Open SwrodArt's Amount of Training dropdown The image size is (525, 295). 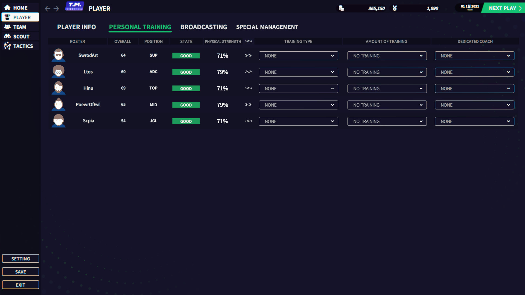(387, 56)
